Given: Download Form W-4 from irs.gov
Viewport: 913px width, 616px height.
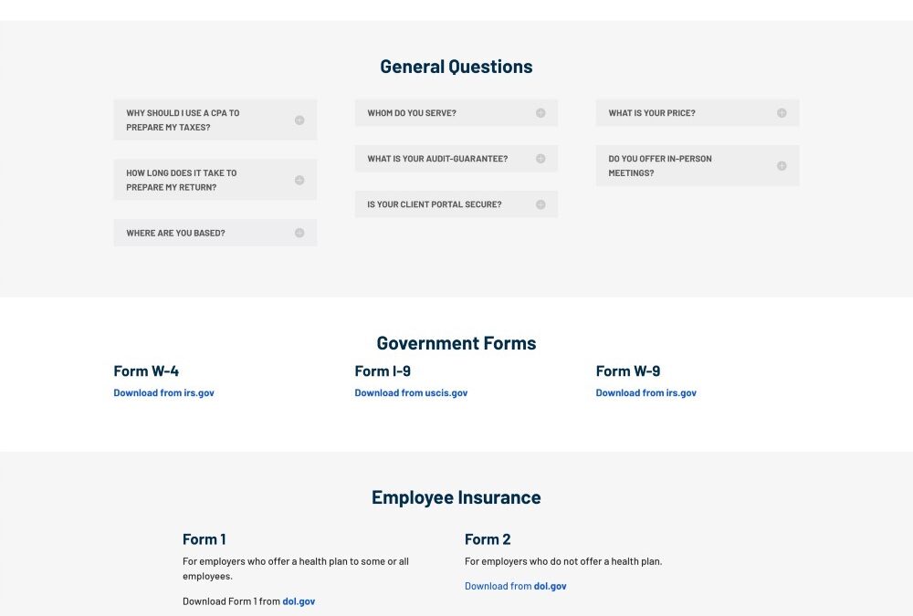Looking at the screenshot, I should (x=164, y=393).
